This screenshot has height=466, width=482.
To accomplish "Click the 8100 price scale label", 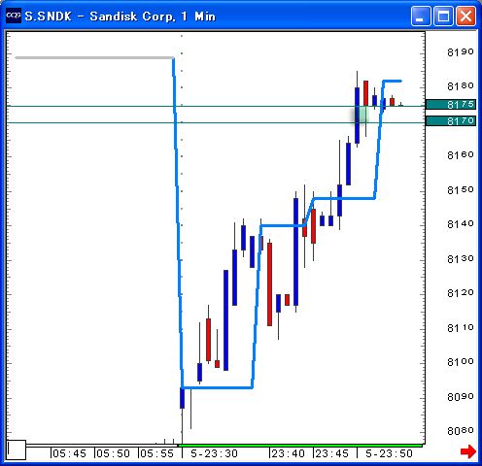I will tap(460, 362).
